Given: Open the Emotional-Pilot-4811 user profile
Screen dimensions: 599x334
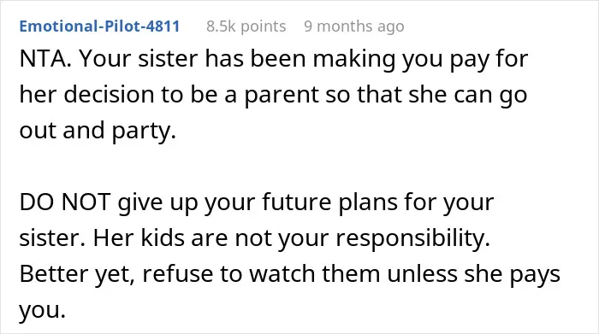Looking at the screenshot, I should tap(99, 26).
